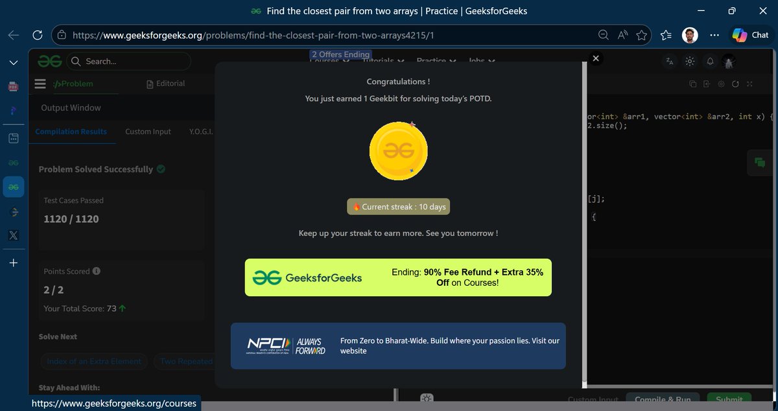
Task: Add a new tab with the plus icon
Action: 14,263
